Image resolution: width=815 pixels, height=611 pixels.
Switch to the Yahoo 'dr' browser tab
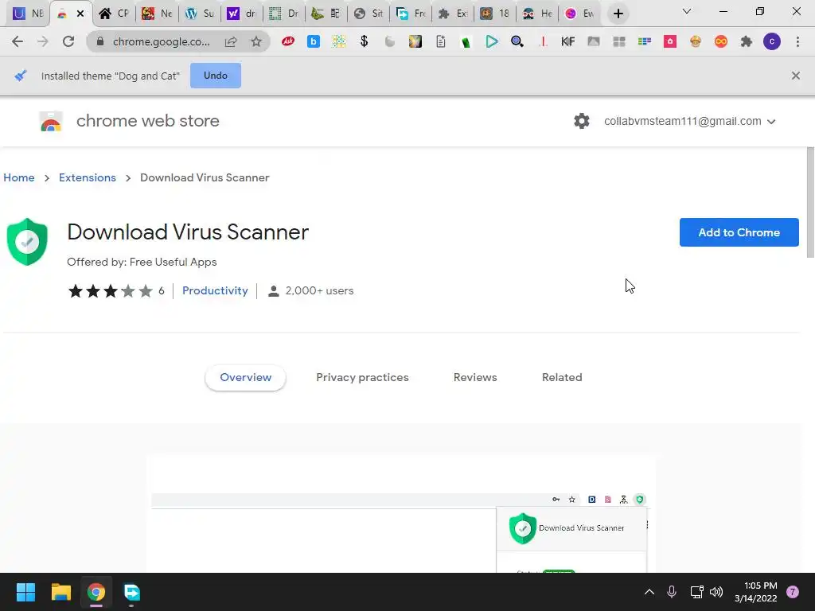pyautogui.click(x=242, y=14)
